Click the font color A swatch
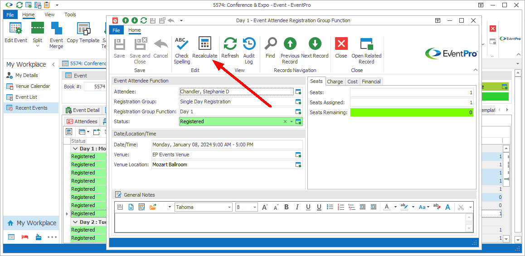Image resolution: width=525 pixels, height=256 pixels. [387, 207]
